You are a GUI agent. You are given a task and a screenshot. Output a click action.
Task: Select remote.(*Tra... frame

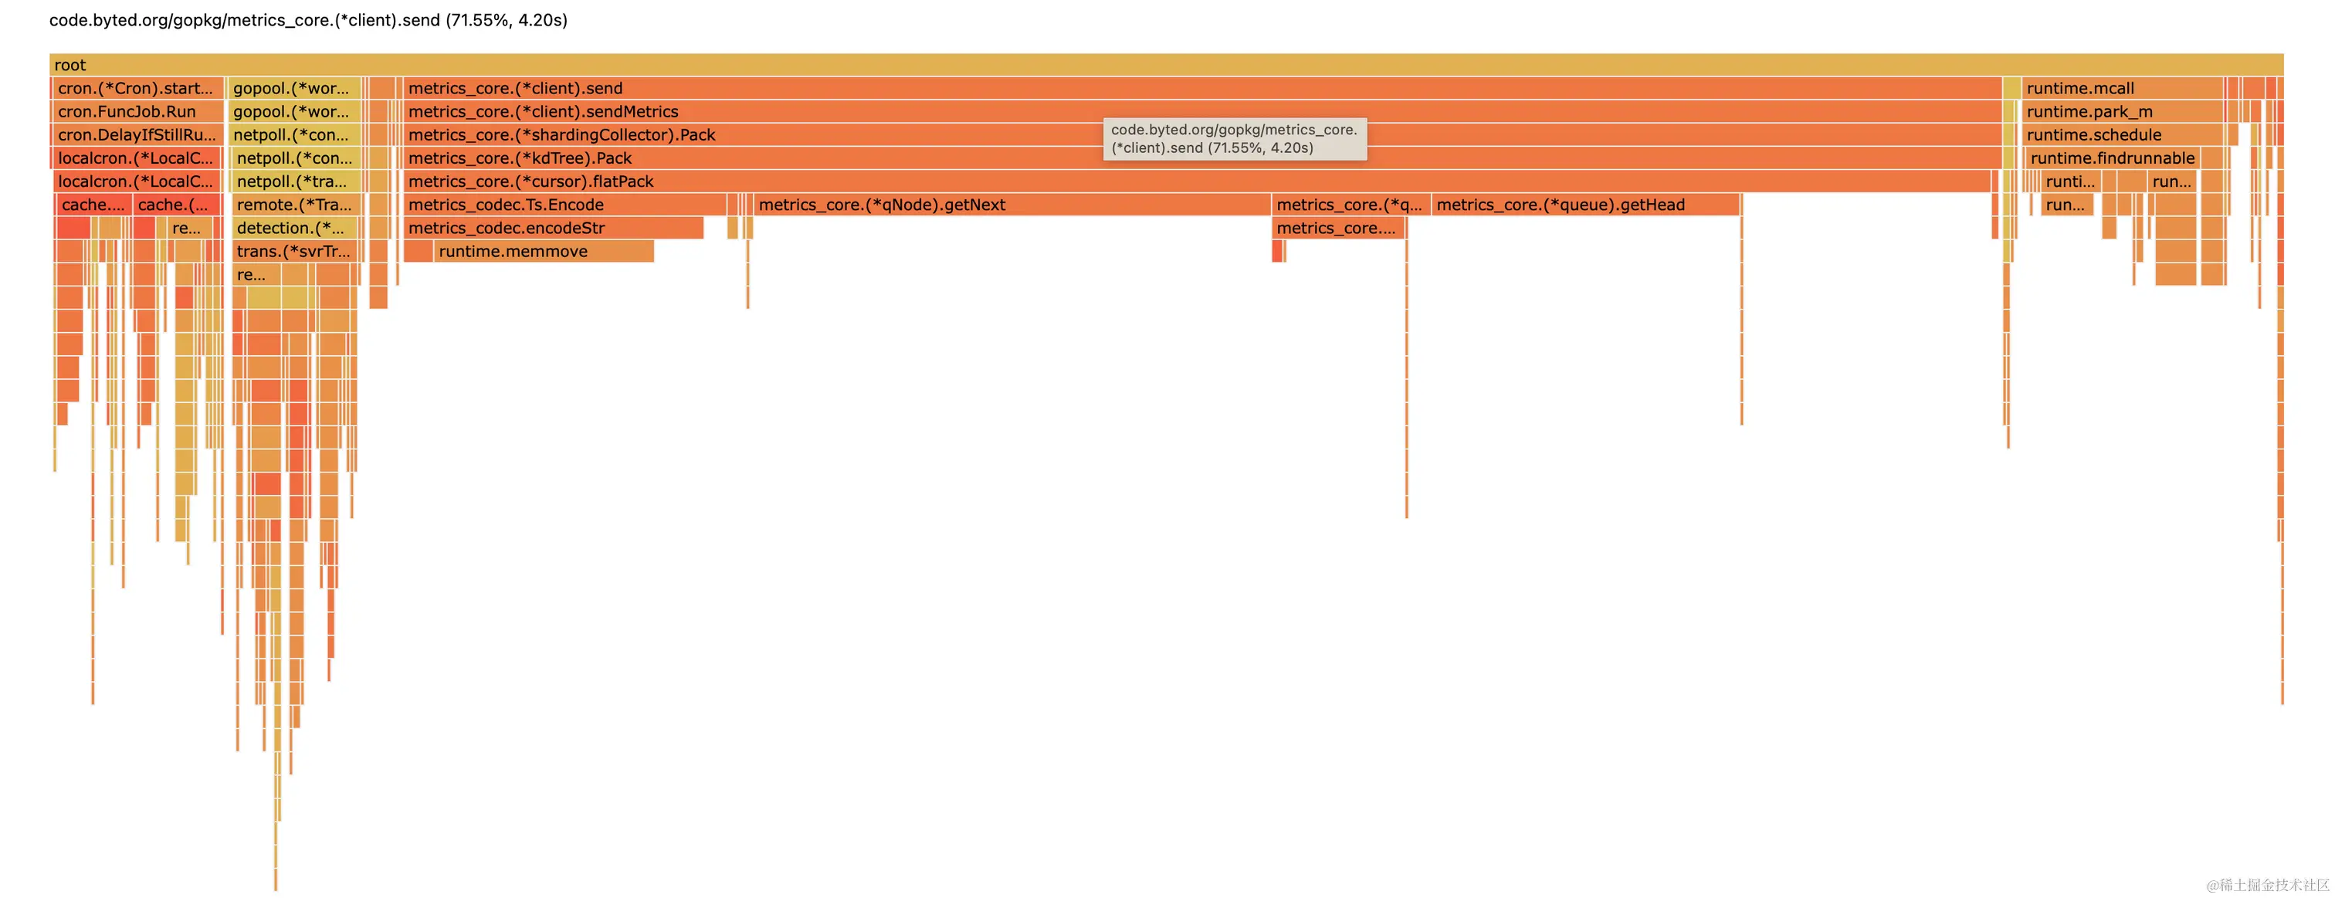[x=296, y=205]
